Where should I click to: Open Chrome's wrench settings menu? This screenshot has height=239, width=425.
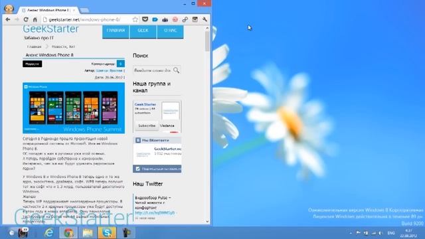click(x=205, y=19)
